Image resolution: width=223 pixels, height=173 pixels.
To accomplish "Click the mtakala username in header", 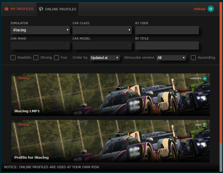I will coord(199,9).
